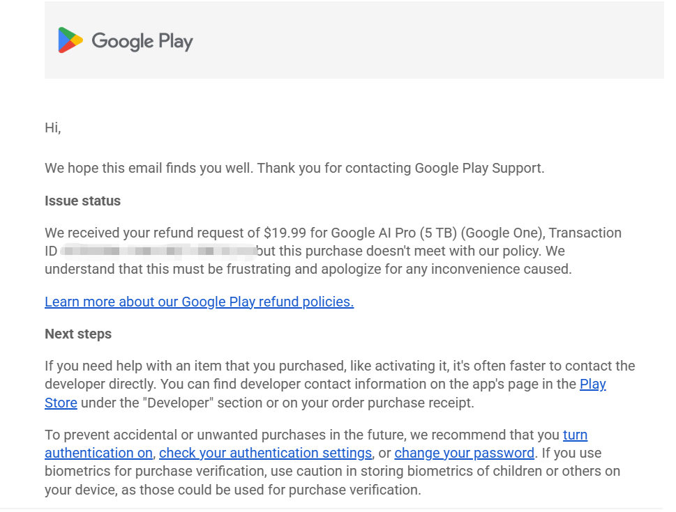The width and height of the screenshot is (676, 512).
Task: Click the Issue status heading
Action: click(x=83, y=201)
